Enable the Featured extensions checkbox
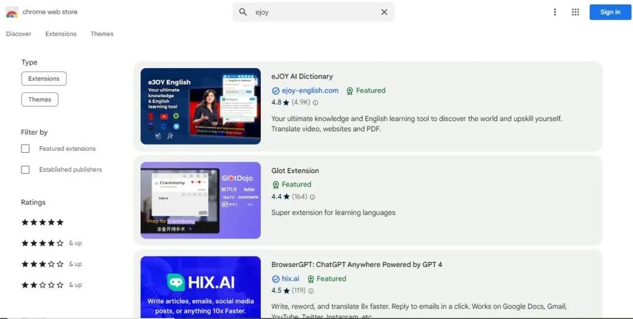633x319 pixels. (x=25, y=148)
